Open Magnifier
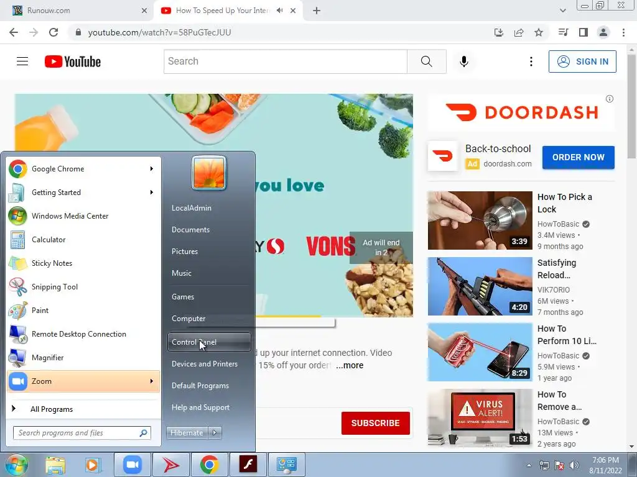 (84, 357)
